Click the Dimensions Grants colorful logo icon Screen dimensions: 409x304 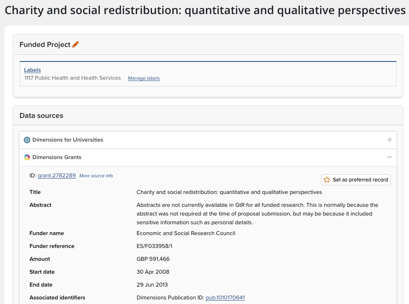(x=27, y=157)
